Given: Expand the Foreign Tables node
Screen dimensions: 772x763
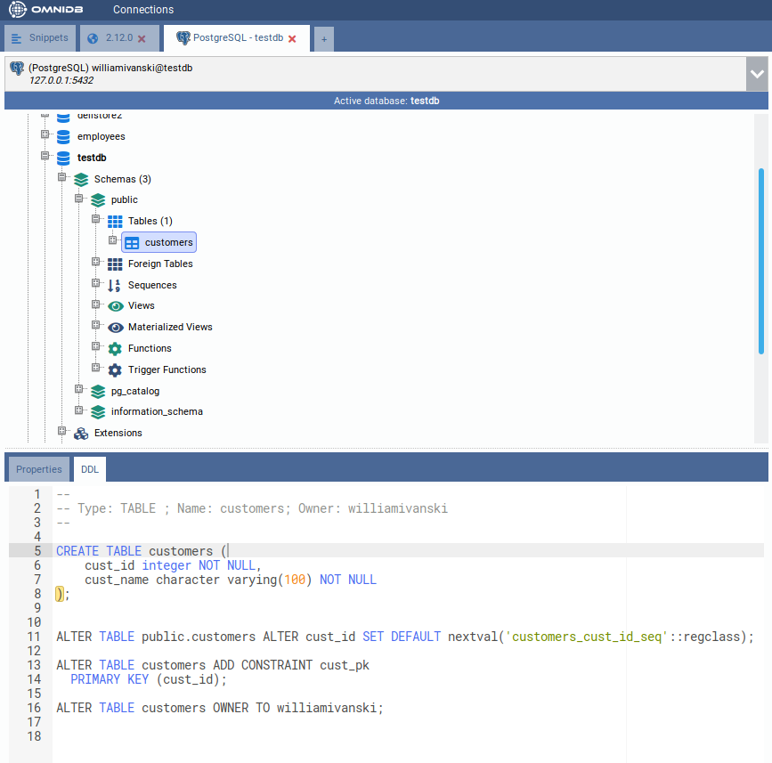Looking at the screenshot, I should [96, 262].
